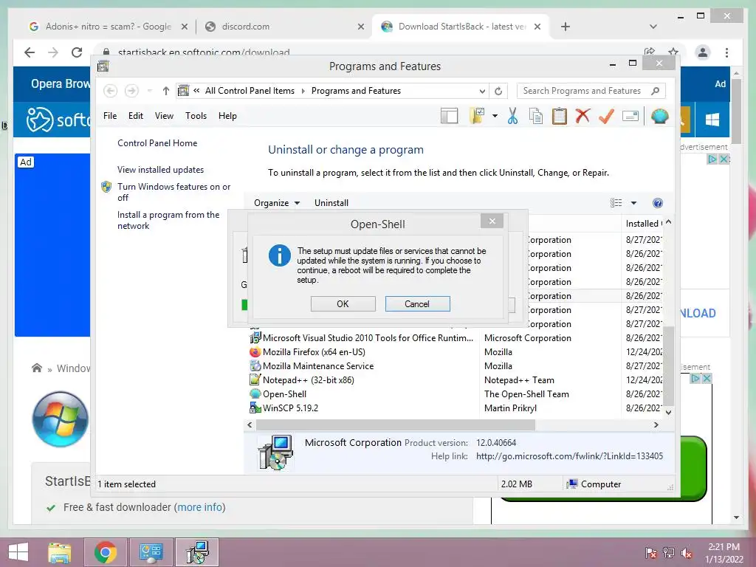Open the Chrome profile icon

[x=703, y=52]
